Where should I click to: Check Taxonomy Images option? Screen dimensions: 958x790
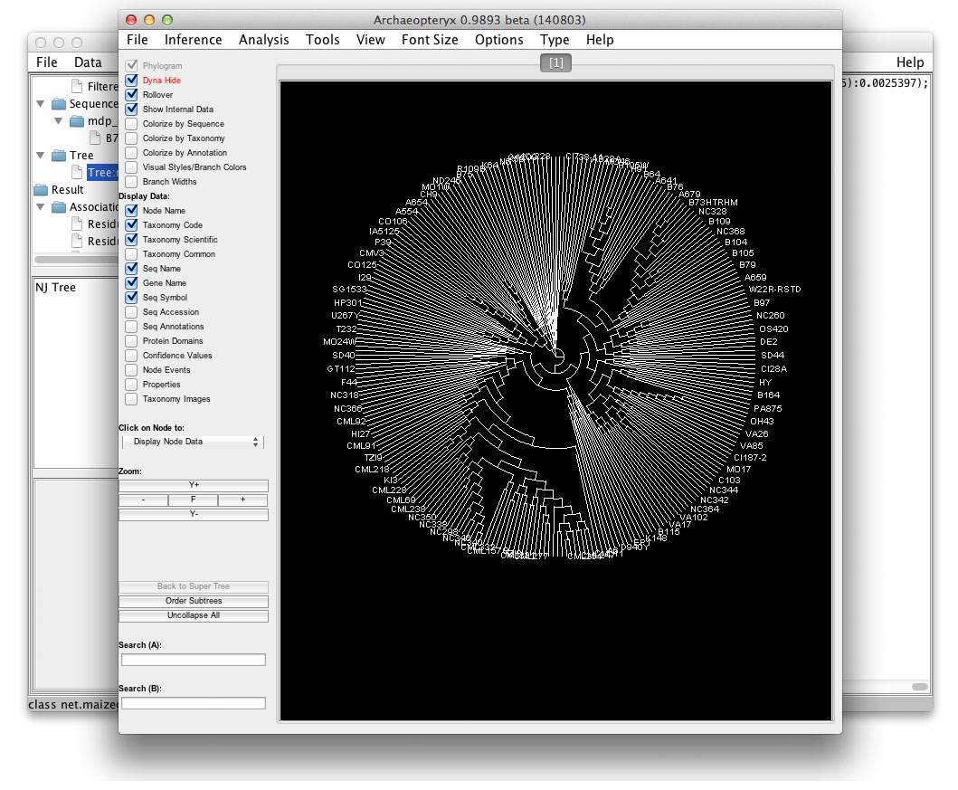131,399
